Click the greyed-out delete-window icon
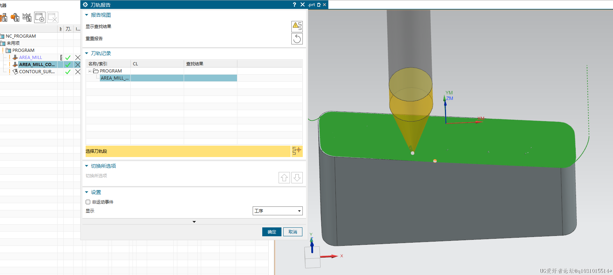Image resolution: width=613 pixels, height=275 pixels. (53, 17)
